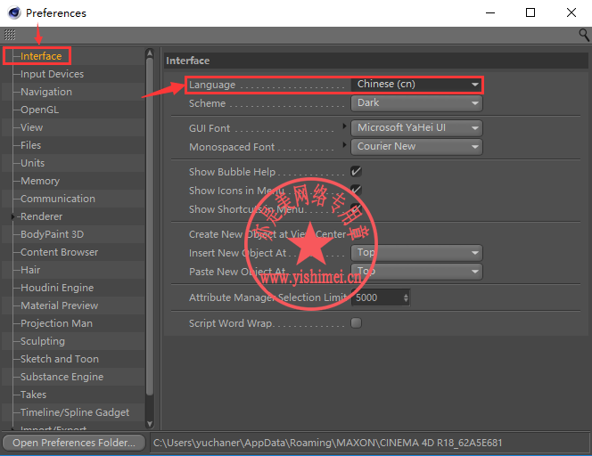Maximize the Preferences window
The height and width of the screenshot is (456, 592).
tap(530, 12)
